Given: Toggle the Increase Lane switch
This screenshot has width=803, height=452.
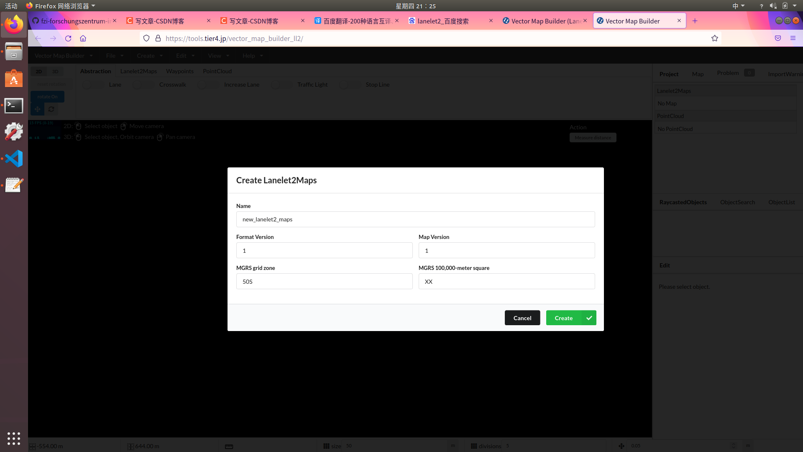Looking at the screenshot, I should [x=208, y=85].
